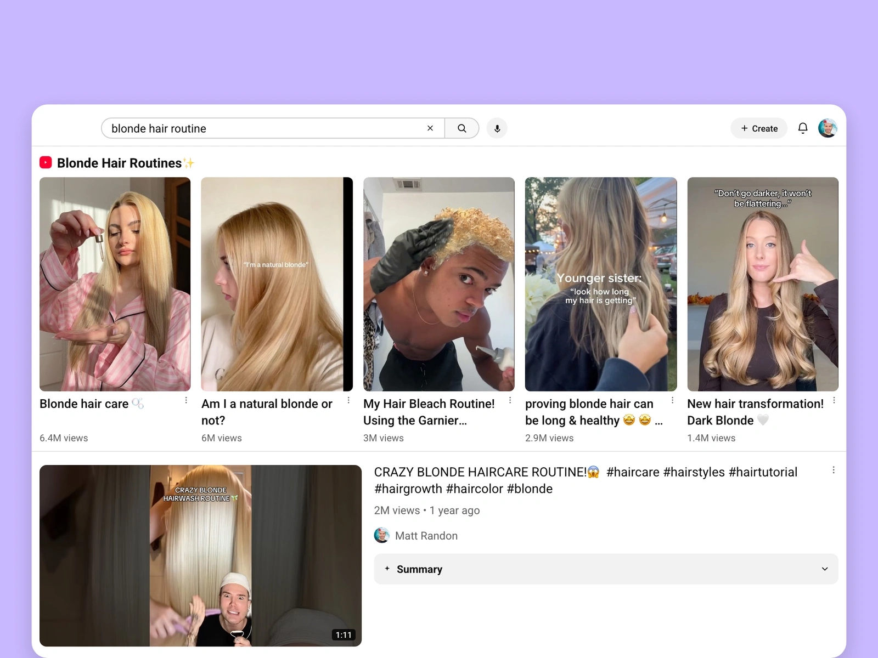This screenshot has height=658, width=878.
Task: Open the Am I a natural blonde or not title
Action: (x=267, y=412)
